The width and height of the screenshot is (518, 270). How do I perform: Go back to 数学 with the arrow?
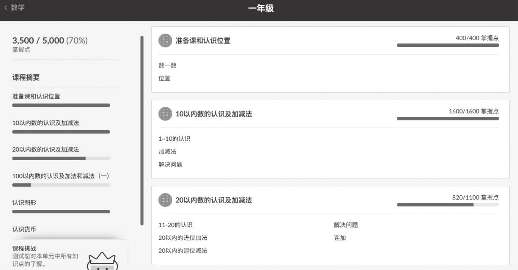click(5, 8)
